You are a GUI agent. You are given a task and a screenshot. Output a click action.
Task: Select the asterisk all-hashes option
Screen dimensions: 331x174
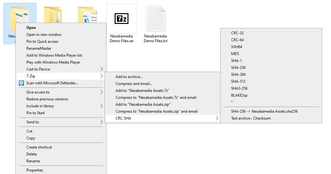(x=232, y=102)
